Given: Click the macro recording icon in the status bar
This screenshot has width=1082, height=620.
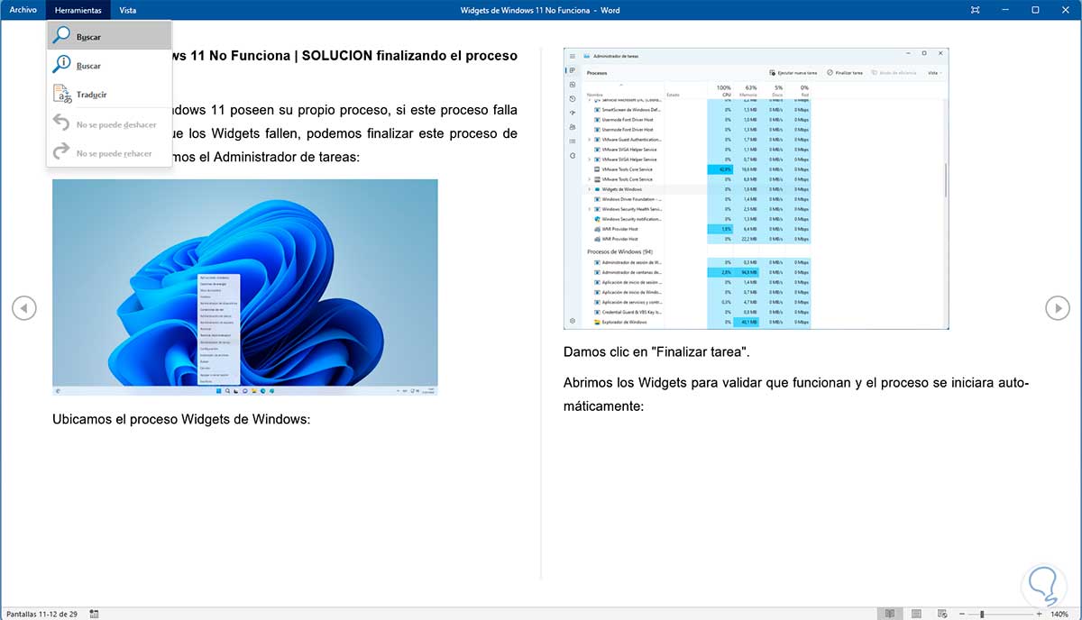Looking at the screenshot, I should click(94, 614).
